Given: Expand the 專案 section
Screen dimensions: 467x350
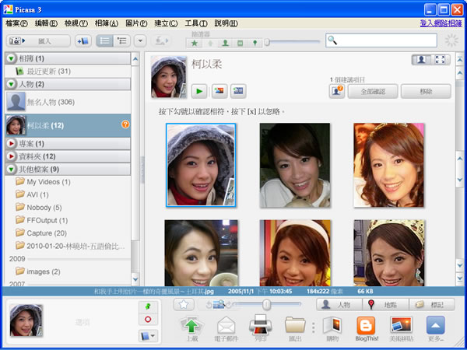Looking at the screenshot, I should [11, 144].
